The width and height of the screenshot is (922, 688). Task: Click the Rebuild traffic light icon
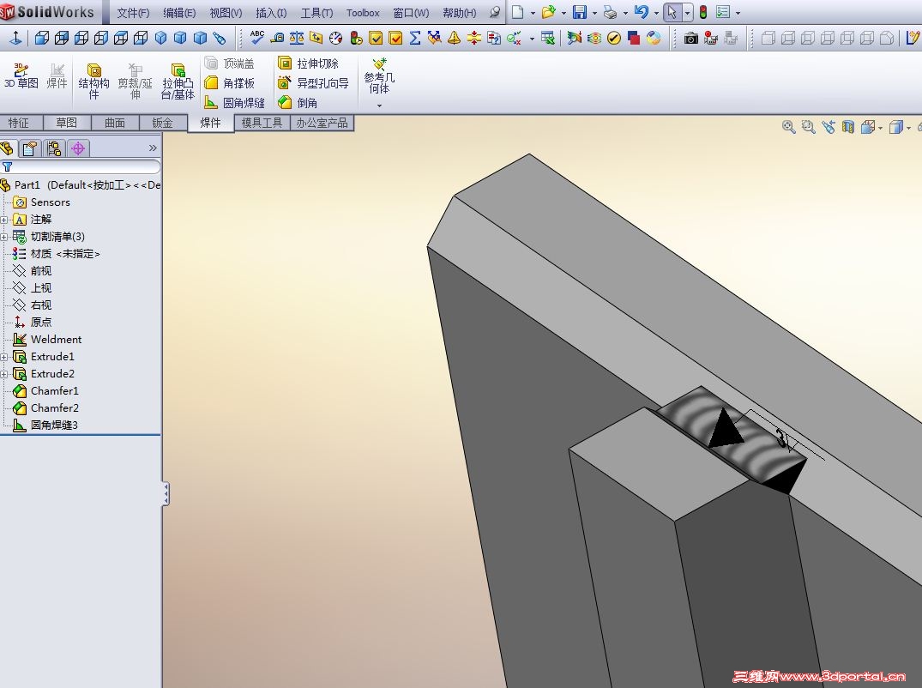702,12
